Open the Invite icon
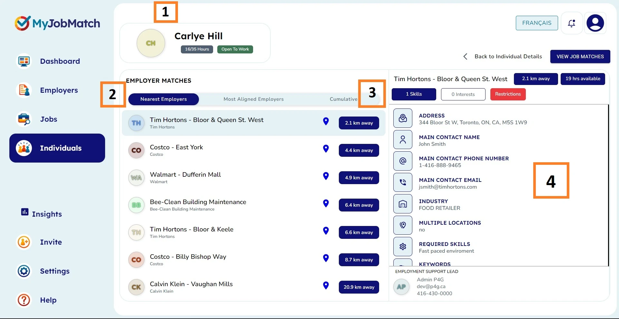619x319 pixels. 24,242
